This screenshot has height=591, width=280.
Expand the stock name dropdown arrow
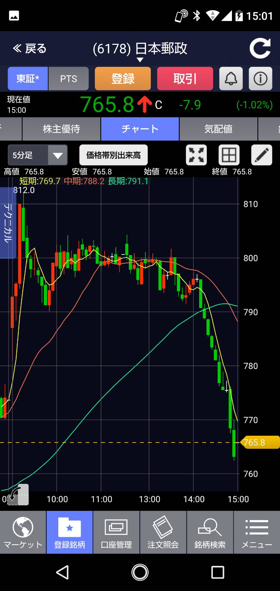[140, 60]
